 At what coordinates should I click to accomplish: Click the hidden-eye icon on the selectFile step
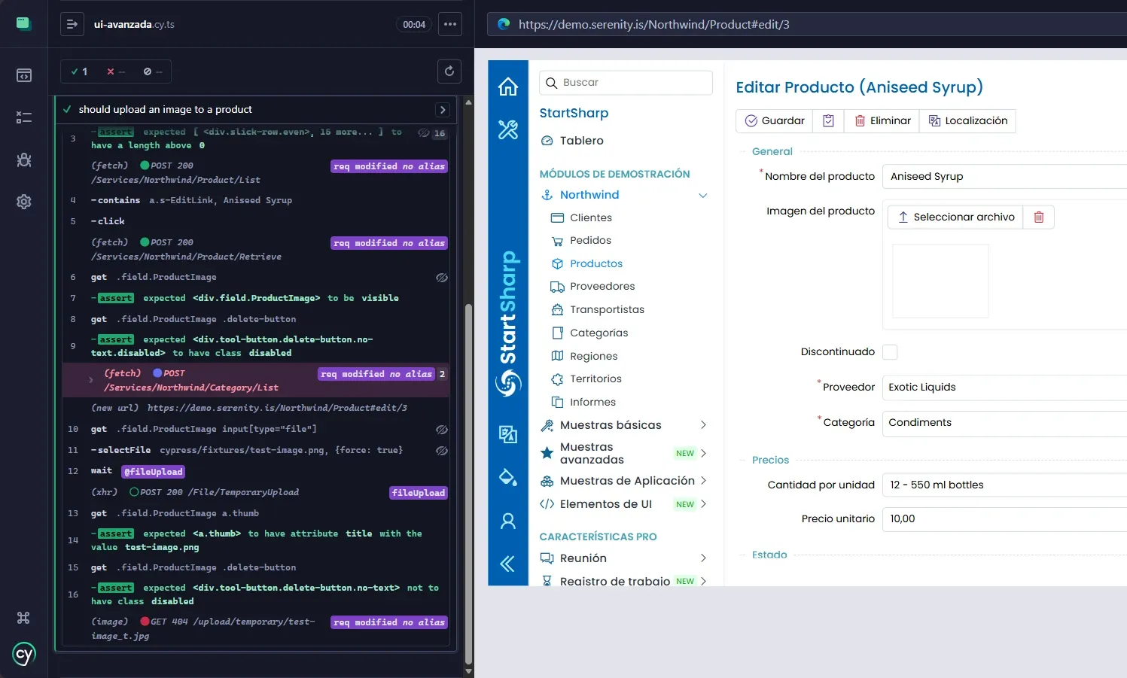(x=442, y=450)
